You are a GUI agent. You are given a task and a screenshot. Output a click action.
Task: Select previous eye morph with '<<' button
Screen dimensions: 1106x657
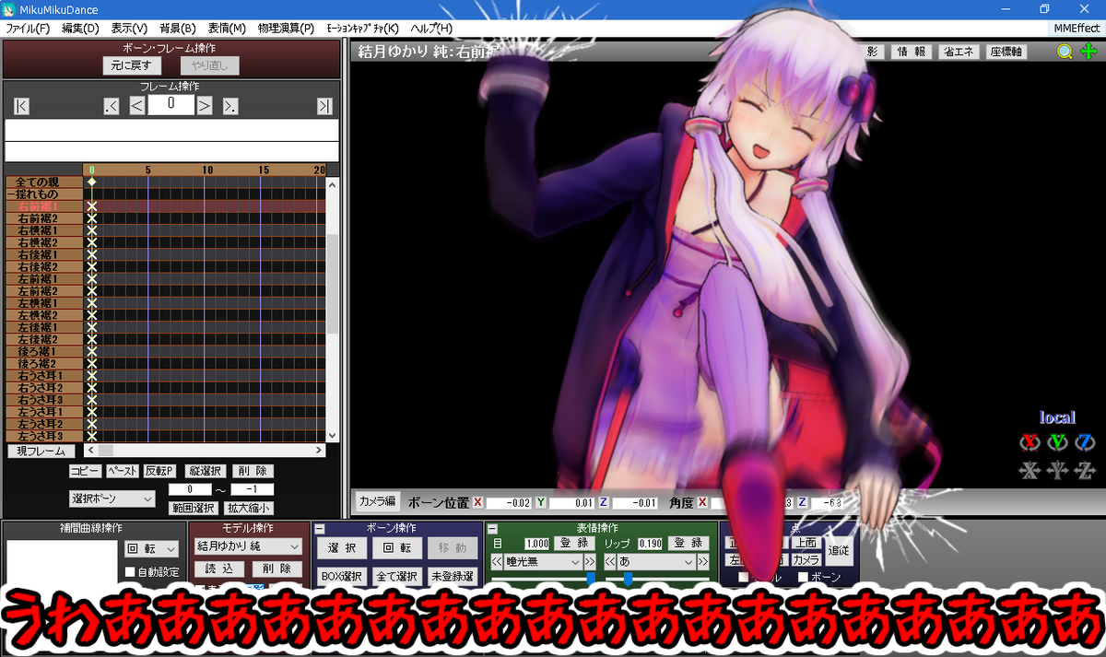coord(496,561)
